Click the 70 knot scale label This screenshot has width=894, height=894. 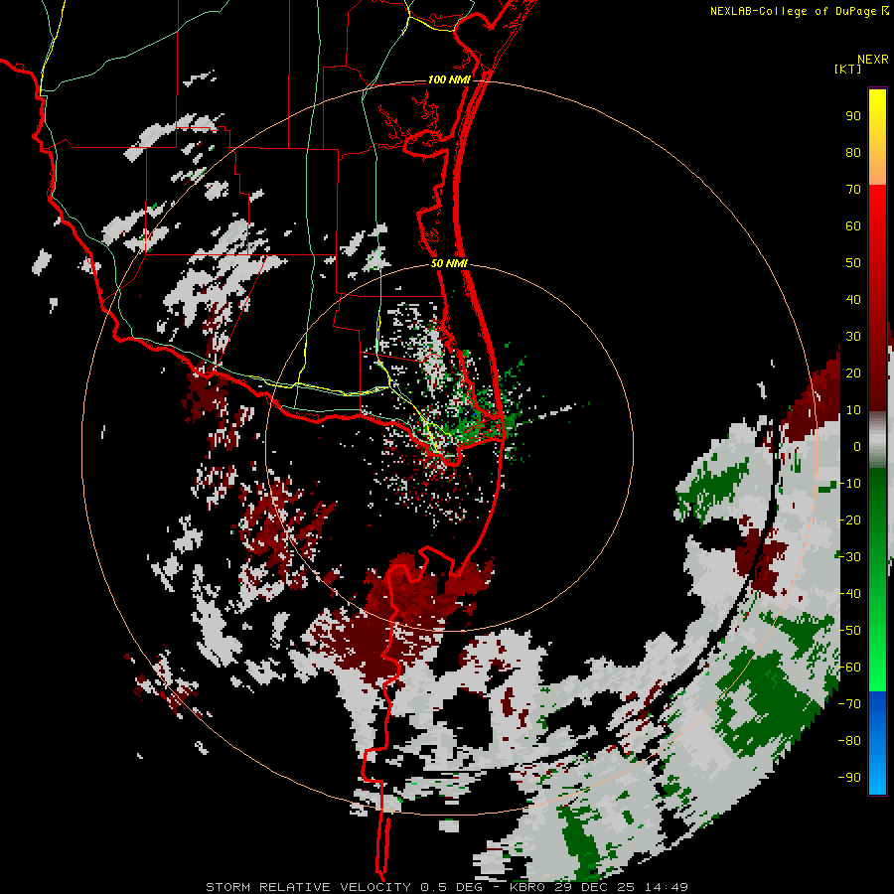pos(853,190)
